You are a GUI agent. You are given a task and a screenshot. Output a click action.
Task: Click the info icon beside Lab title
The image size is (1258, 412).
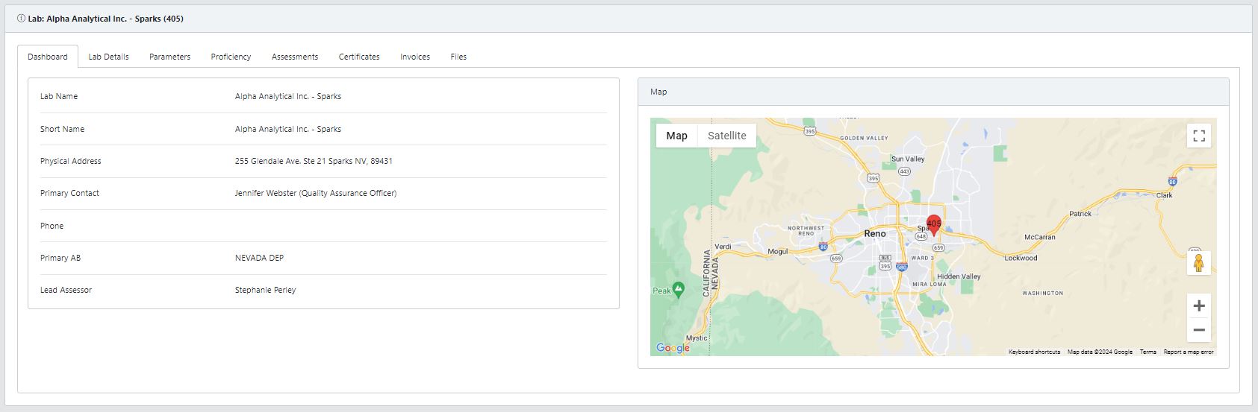[x=21, y=19]
